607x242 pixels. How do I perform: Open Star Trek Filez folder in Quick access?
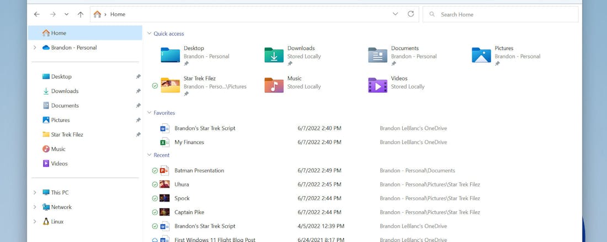[204, 85]
